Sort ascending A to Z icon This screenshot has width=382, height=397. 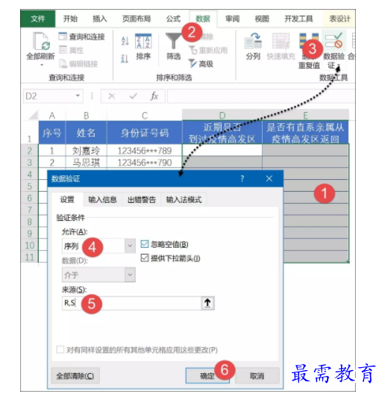(x=125, y=41)
